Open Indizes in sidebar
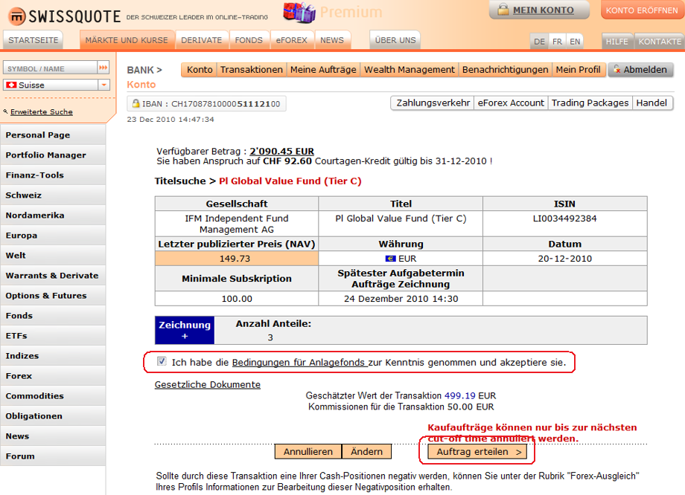 tap(53, 356)
